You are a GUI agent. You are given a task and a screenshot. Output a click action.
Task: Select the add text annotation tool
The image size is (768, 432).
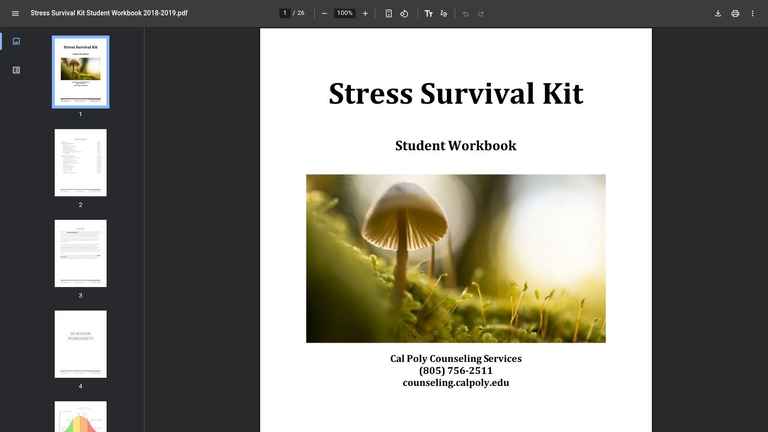coord(429,13)
